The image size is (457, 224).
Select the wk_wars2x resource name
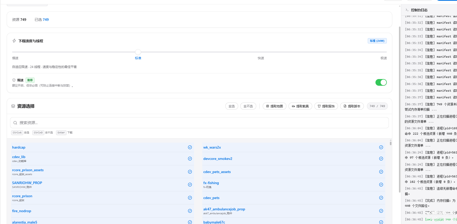(212, 147)
